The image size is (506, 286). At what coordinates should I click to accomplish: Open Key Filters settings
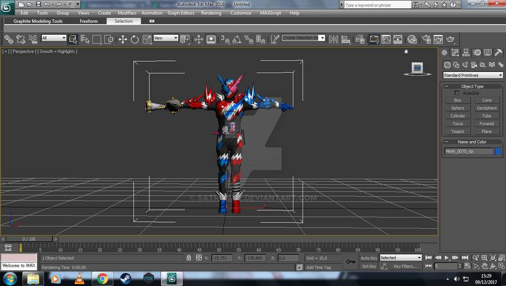pos(405,266)
